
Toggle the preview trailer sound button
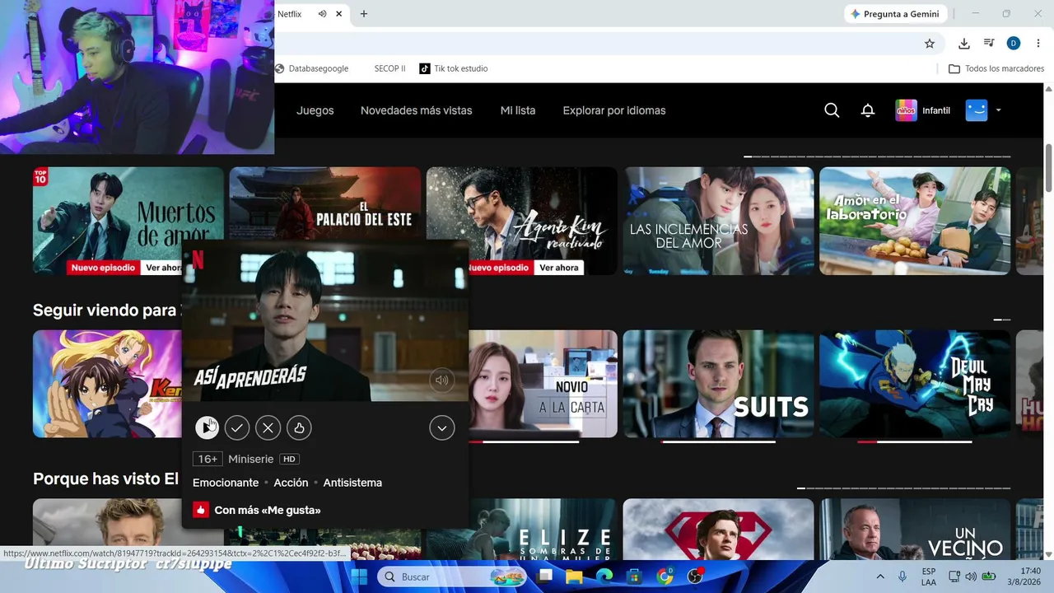442,380
